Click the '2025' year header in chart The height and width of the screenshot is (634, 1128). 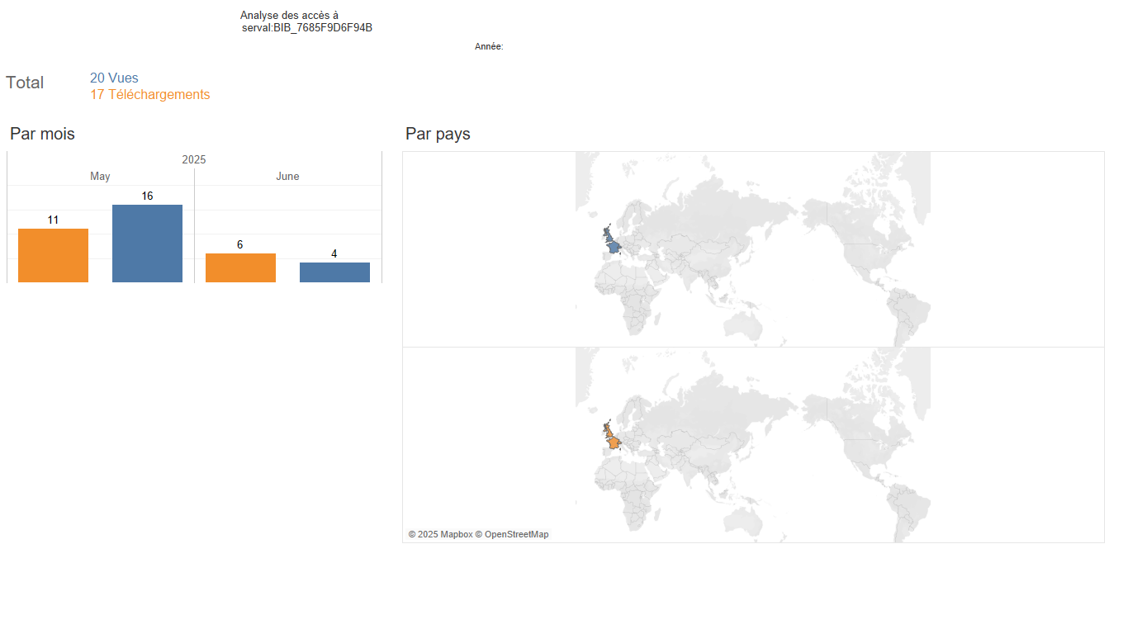click(x=194, y=159)
